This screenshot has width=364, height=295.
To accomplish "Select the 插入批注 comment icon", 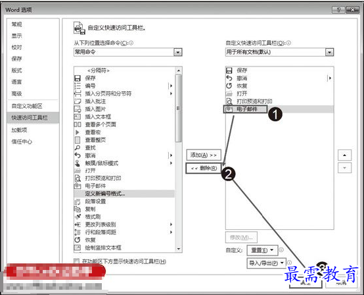I will click(78, 101).
